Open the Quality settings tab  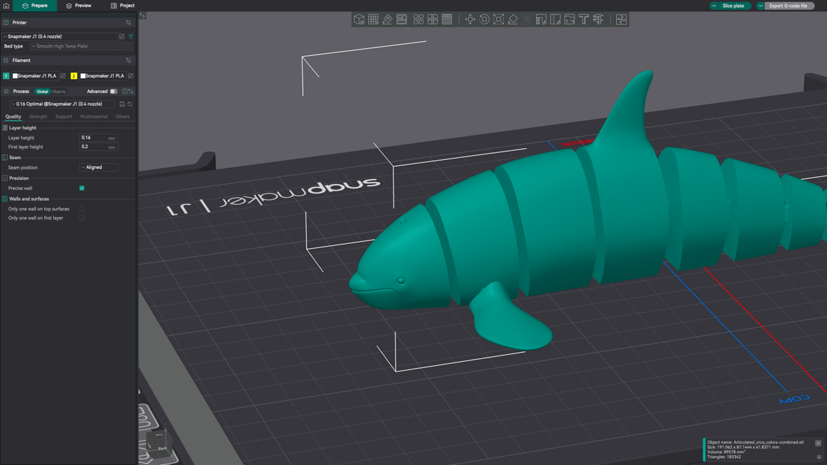point(13,116)
